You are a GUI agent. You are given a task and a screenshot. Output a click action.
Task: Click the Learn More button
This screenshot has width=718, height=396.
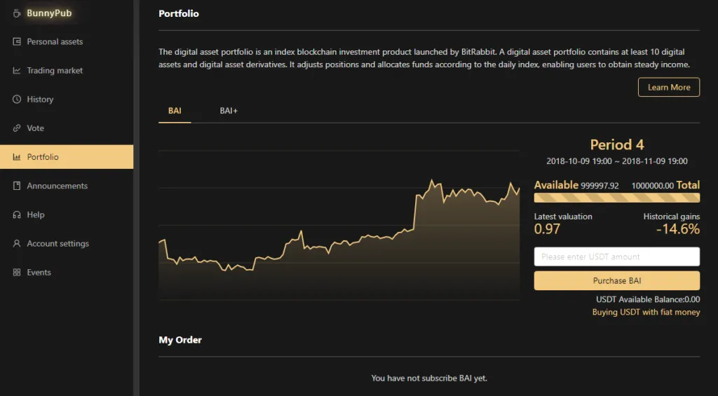point(668,87)
